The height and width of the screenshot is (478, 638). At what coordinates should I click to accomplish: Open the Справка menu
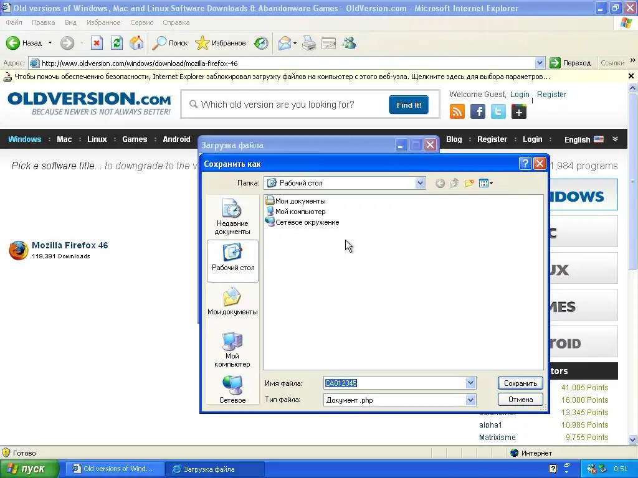tap(176, 22)
